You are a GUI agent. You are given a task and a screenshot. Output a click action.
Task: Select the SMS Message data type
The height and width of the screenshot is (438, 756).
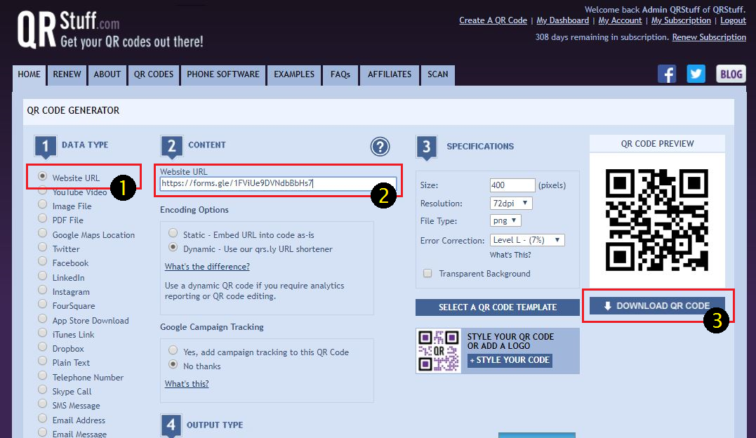pos(42,404)
